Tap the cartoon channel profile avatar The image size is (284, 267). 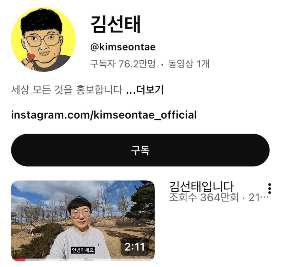click(x=43, y=39)
